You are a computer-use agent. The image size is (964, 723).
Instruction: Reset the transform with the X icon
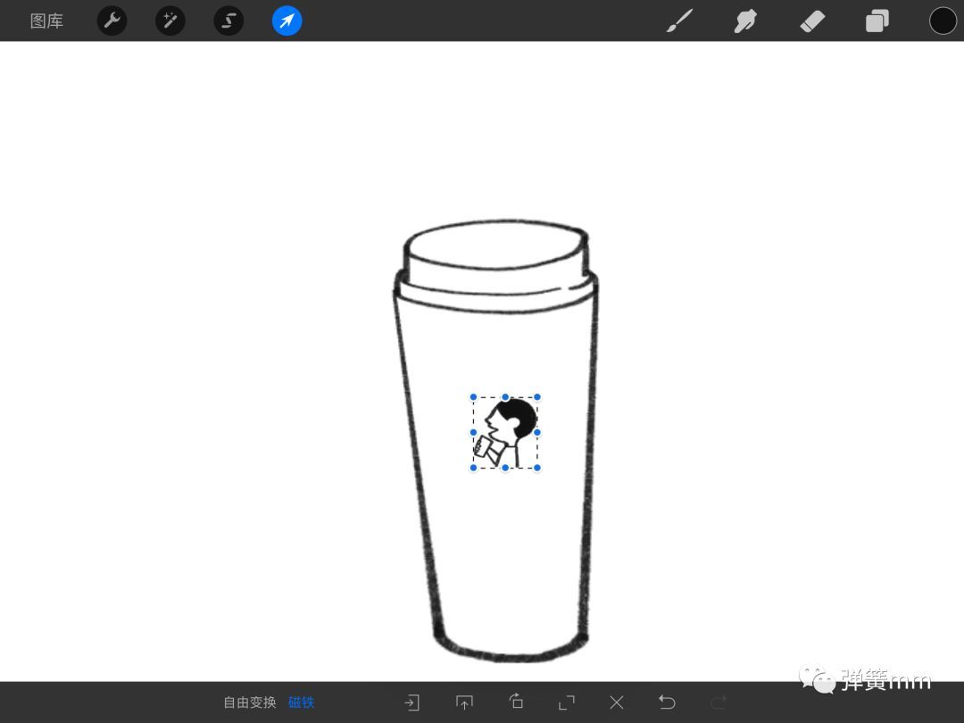click(x=617, y=702)
